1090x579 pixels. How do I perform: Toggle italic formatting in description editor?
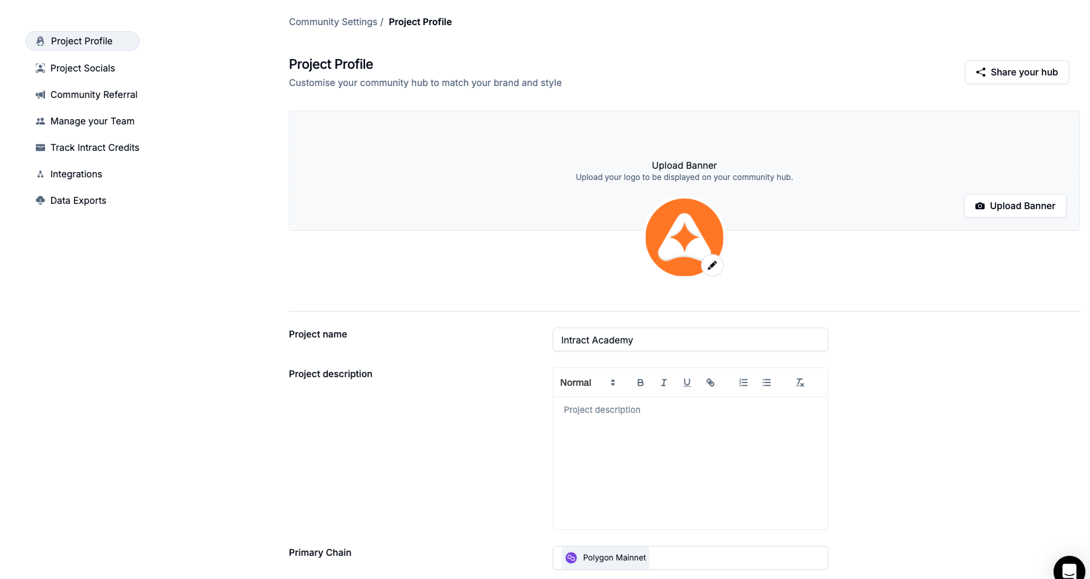663,382
